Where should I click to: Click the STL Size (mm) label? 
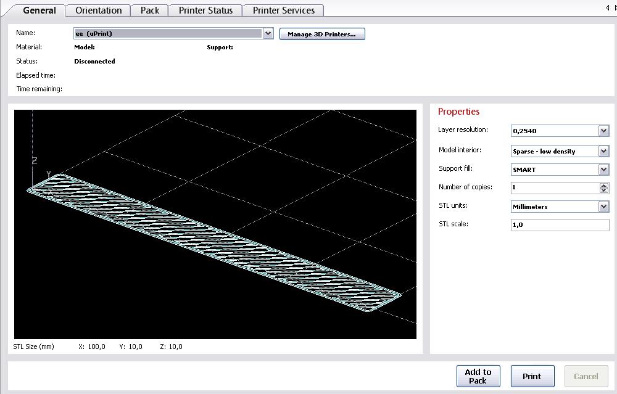click(33, 347)
